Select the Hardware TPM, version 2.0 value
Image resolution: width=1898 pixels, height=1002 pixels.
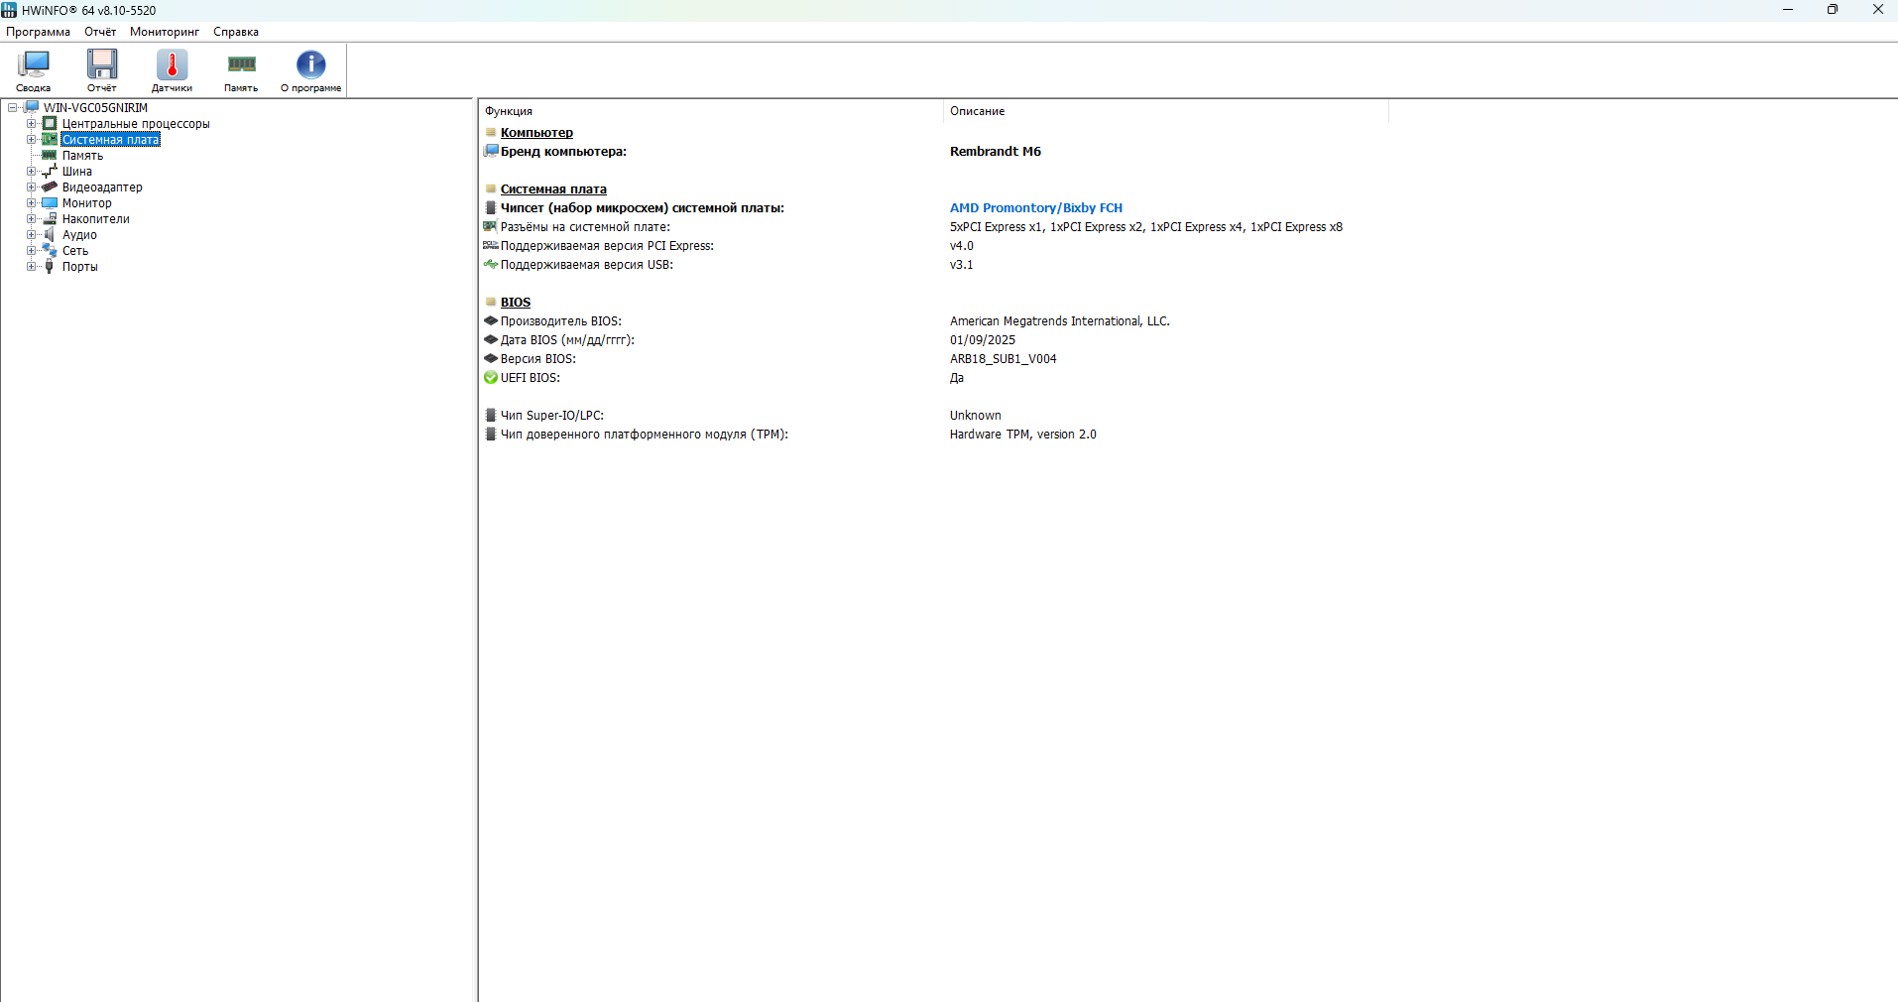click(x=1023, y=435)
